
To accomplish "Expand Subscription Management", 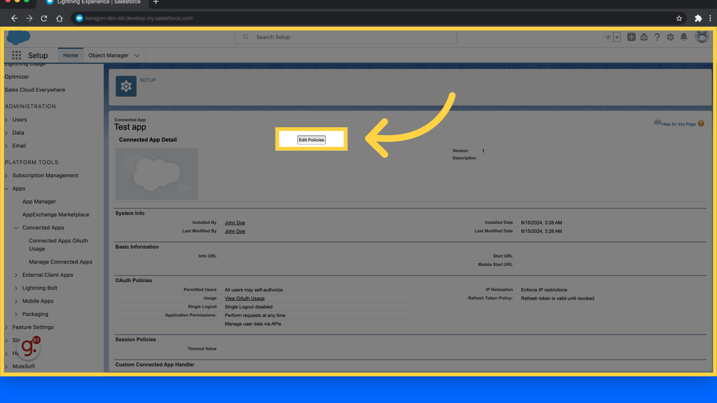I will point(6,175).
